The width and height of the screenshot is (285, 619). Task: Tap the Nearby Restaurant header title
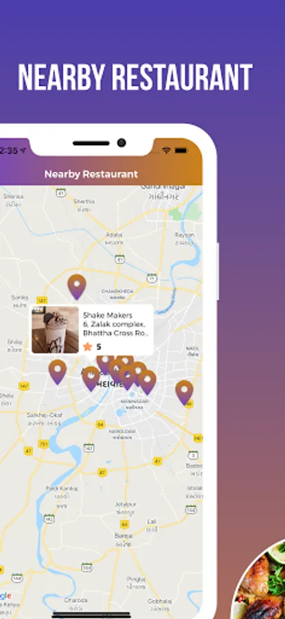91,174
